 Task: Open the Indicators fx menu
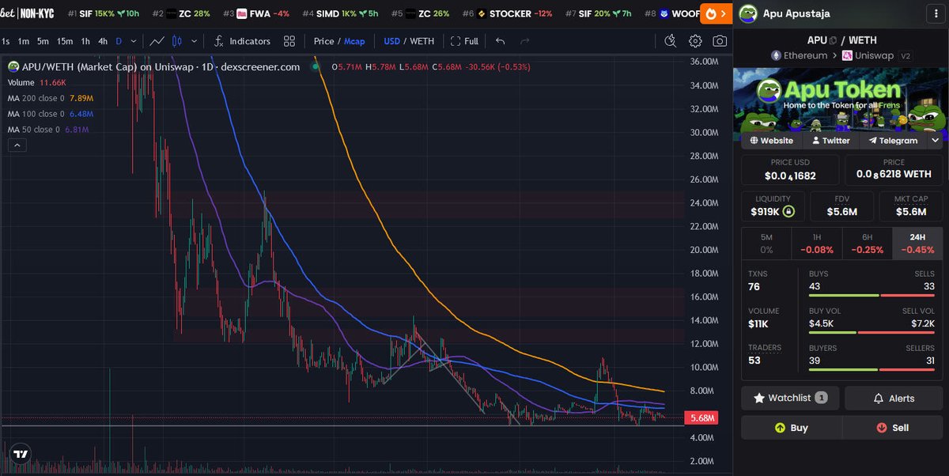point(242,41)
